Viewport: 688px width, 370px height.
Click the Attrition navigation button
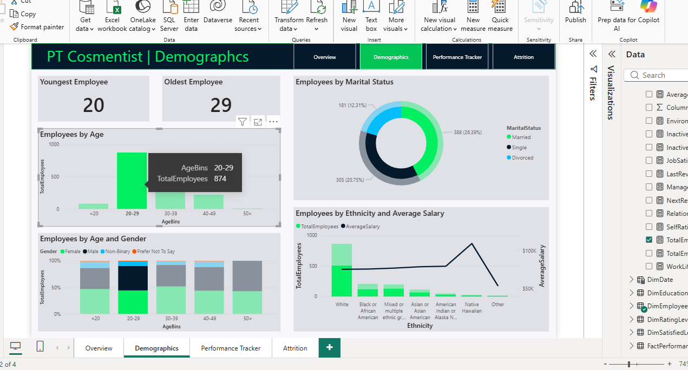pos(523,57)
